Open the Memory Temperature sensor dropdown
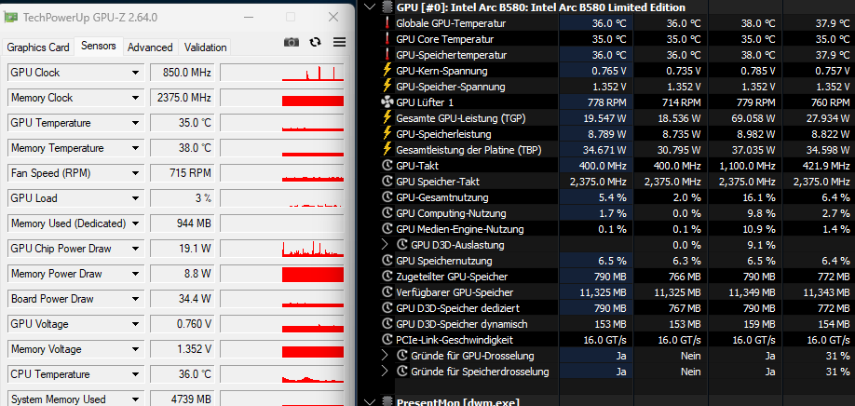 point(135,148)
